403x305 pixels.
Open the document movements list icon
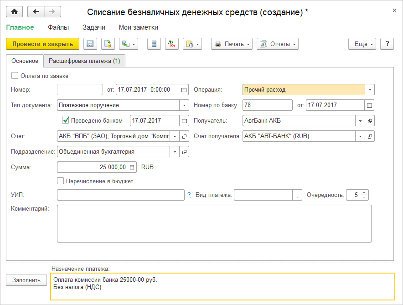(x=154, y=44)
